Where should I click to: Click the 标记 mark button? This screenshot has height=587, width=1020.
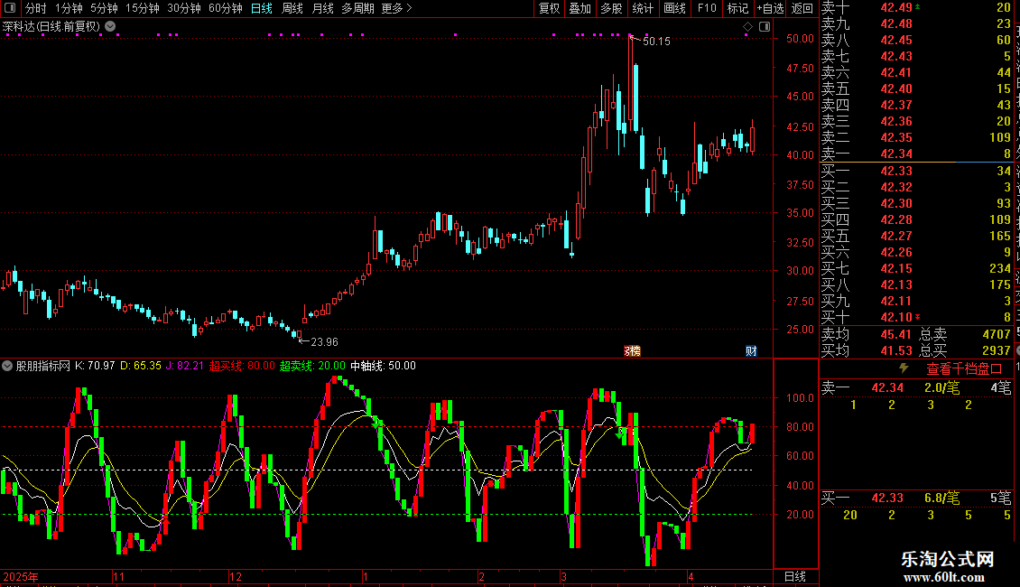tap(737, 8)
